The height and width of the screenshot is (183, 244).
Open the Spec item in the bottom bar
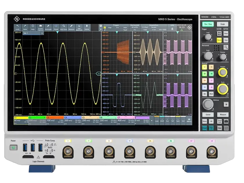pyautogui.click(x=178, y=120)
